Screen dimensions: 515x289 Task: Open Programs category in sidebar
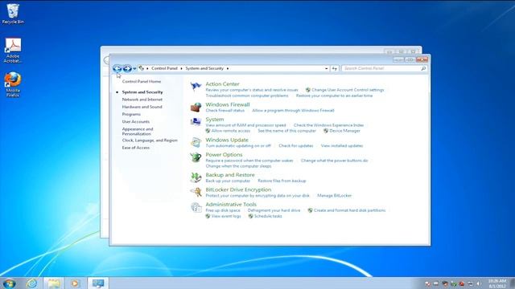[131, 114]
